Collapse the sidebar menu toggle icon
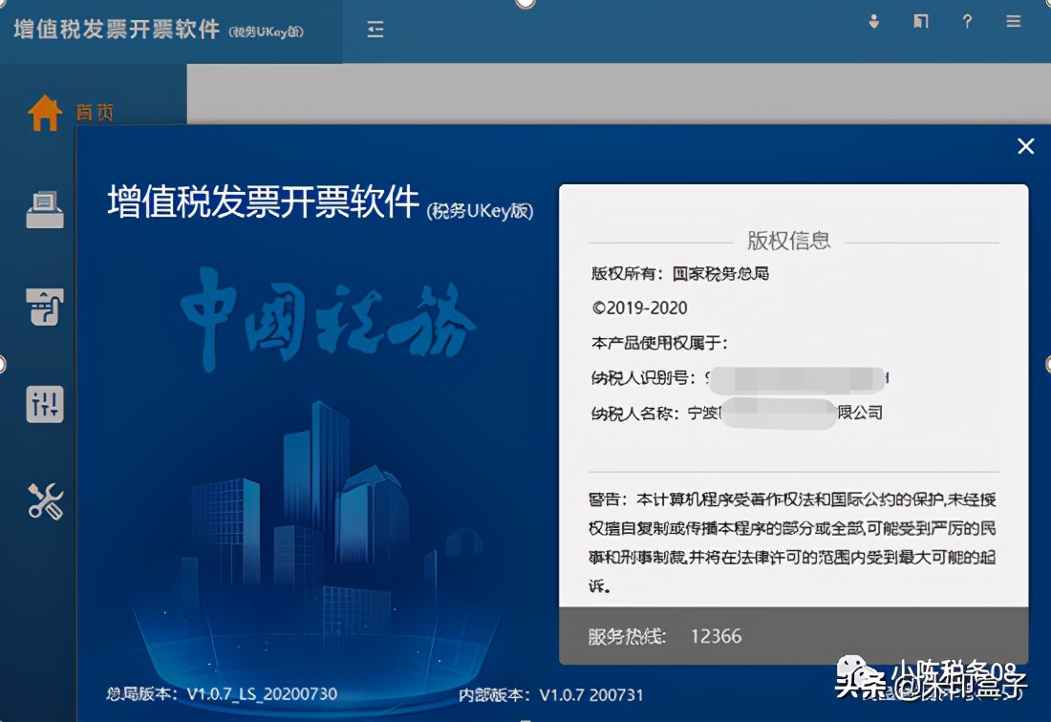Screen dimensions: 1051x722 point(375,30)
